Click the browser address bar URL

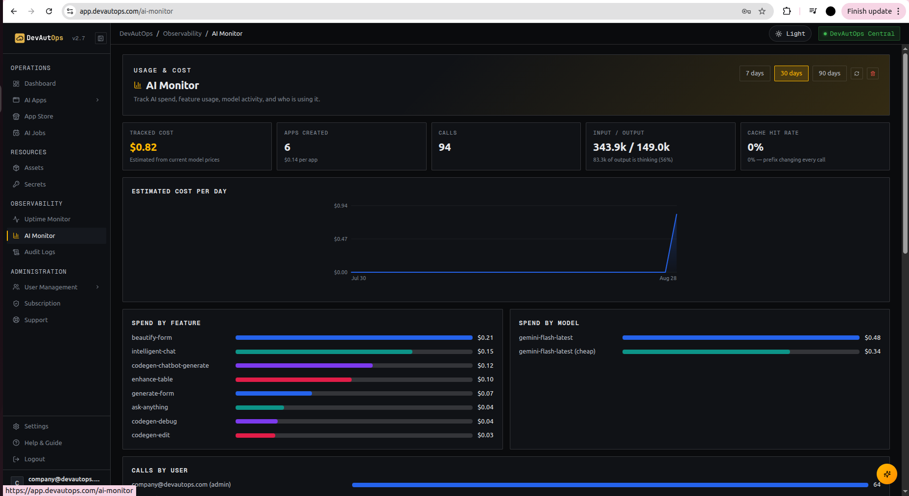point(126,11)
